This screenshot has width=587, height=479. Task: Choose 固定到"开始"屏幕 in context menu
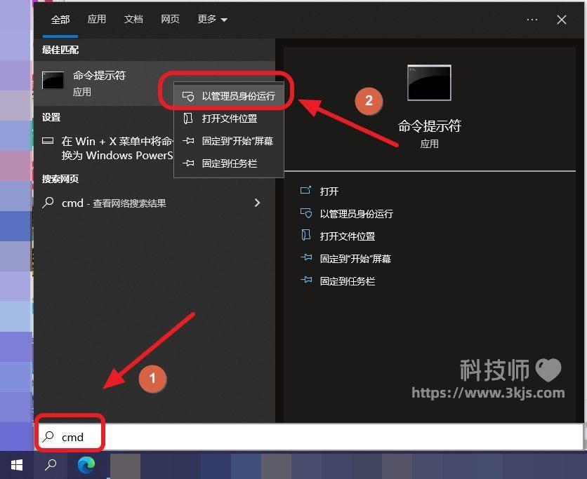229,141
